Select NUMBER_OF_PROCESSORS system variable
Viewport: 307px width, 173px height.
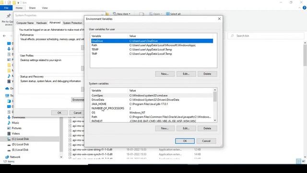point(152,108)
